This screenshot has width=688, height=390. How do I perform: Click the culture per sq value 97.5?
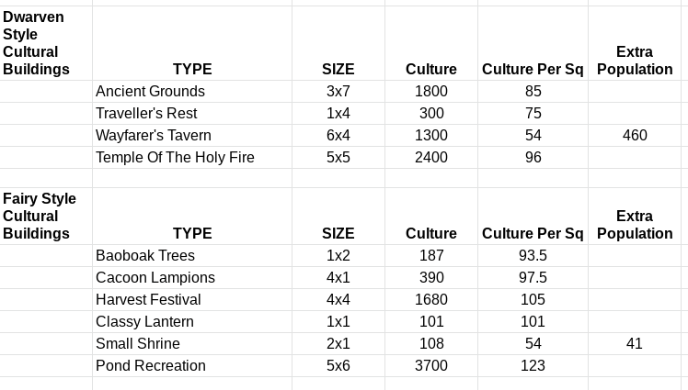(533, 277)
